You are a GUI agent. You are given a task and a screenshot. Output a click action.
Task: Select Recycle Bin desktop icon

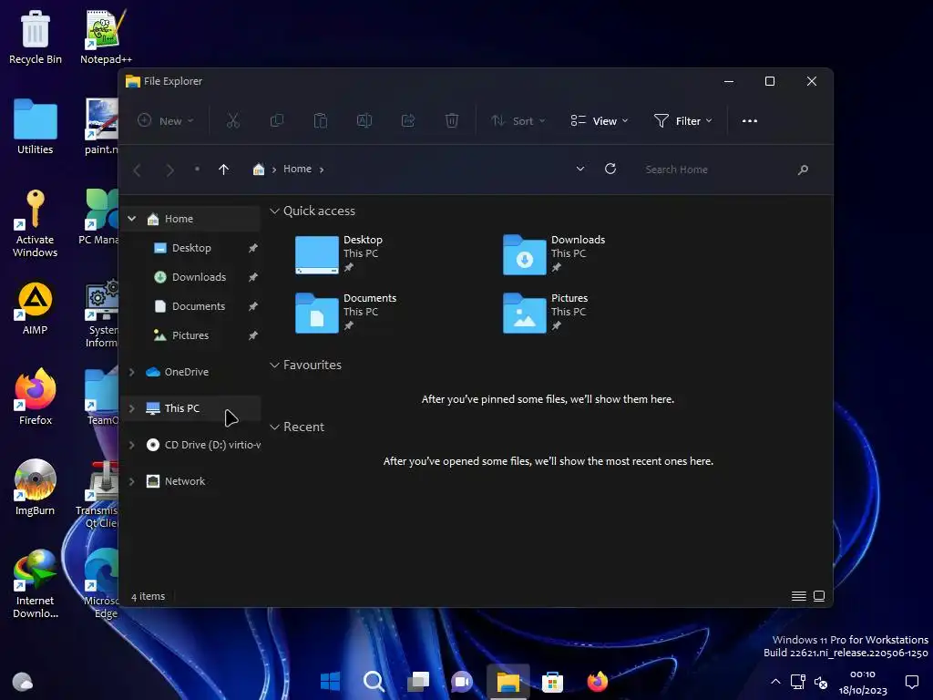click(x=36, y=36)
